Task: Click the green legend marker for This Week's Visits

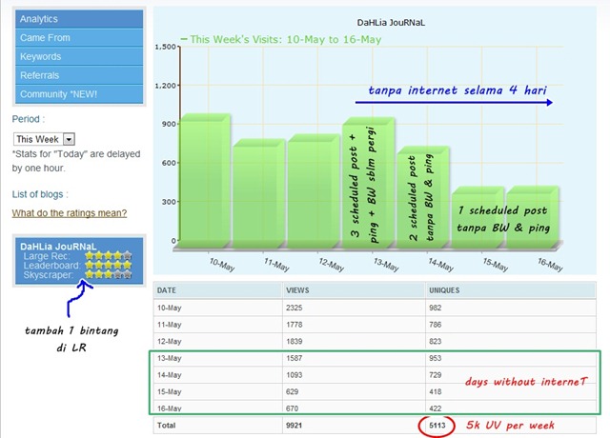Action: pos(184,39)
